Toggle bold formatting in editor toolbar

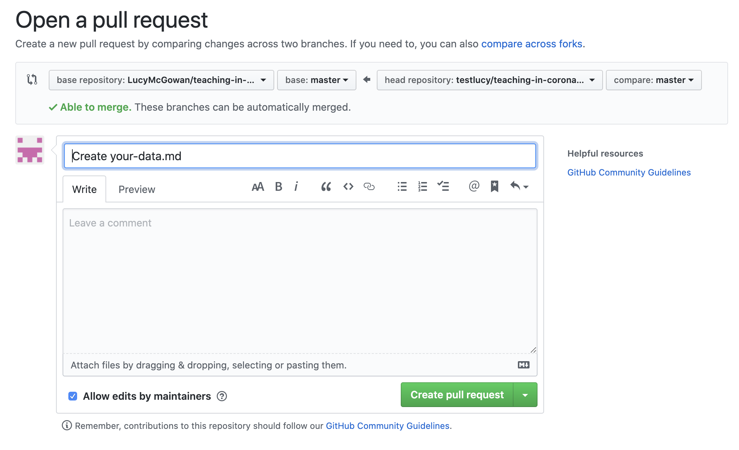point(279,187)
